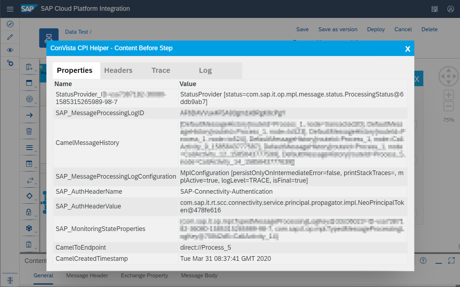The image size is (460, 287).
Task: Open the Discover compass icon
Action: point(10,24)
